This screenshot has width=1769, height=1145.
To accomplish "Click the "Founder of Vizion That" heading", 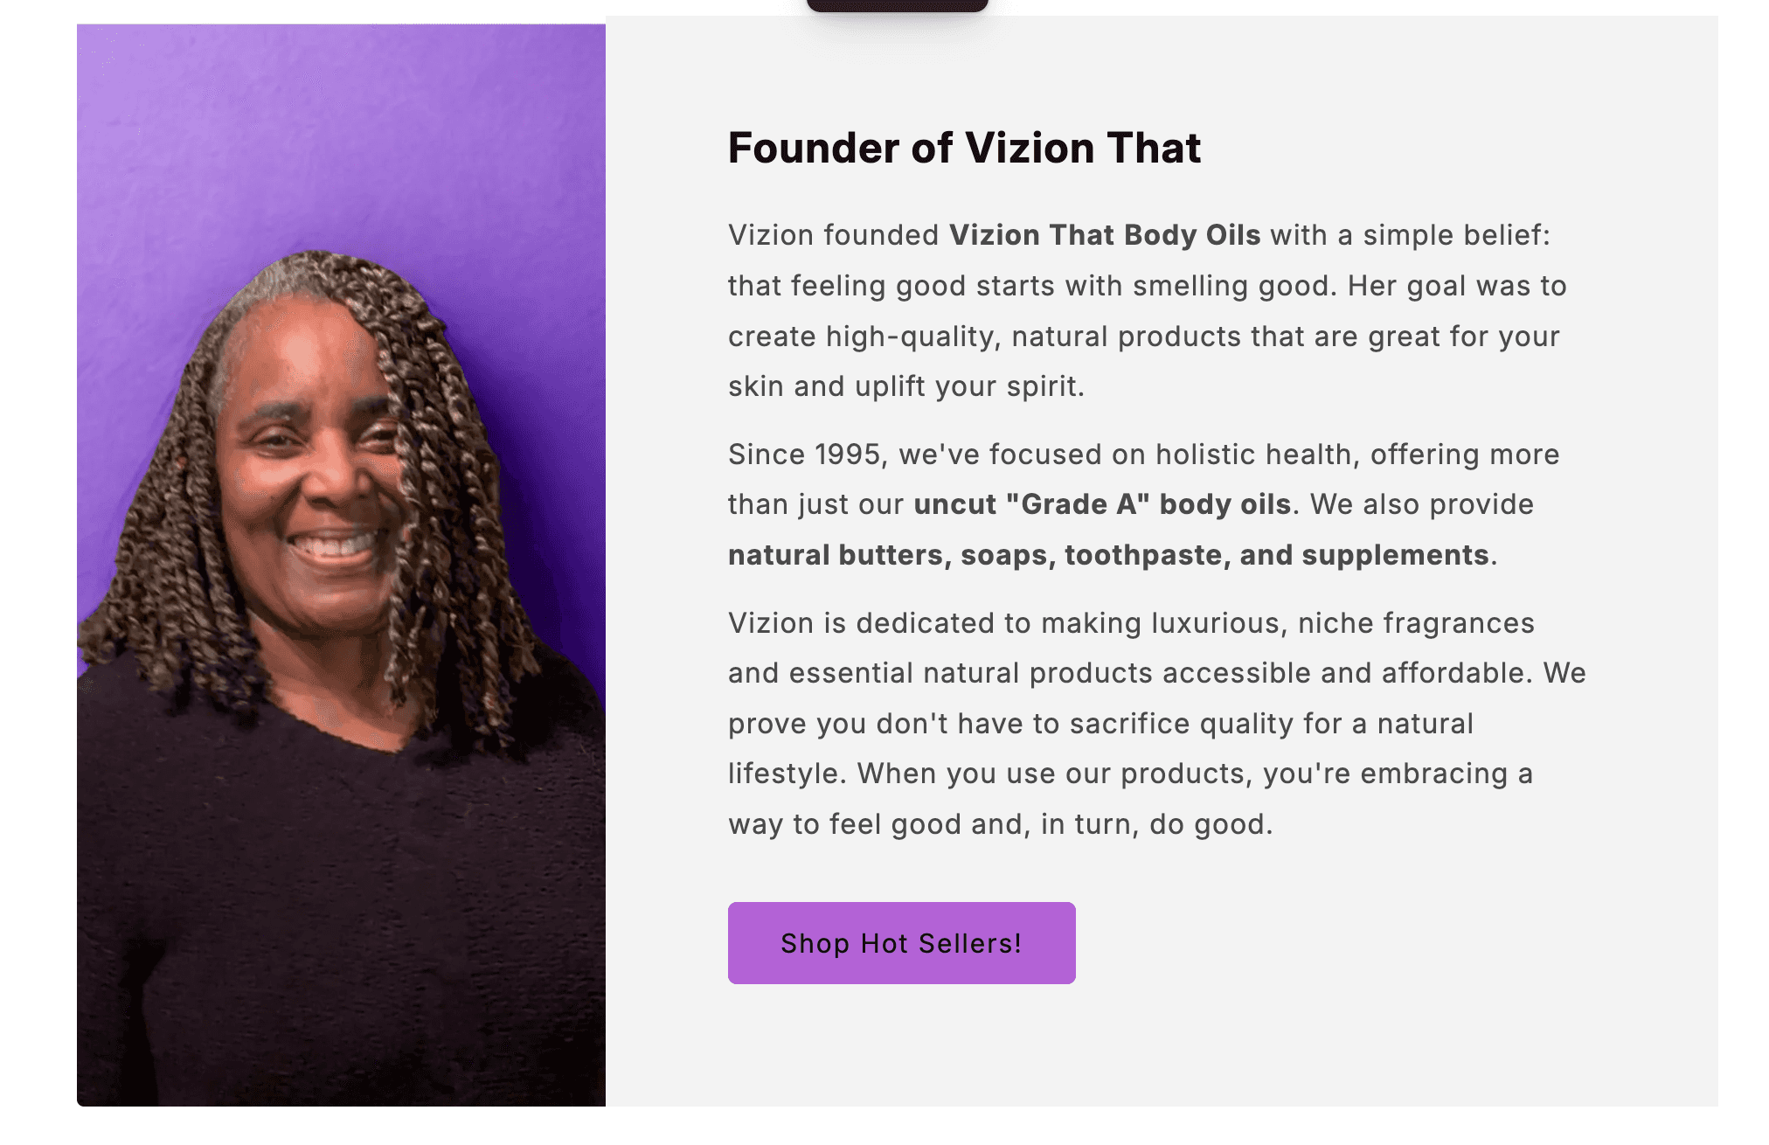I will point(964,148).
